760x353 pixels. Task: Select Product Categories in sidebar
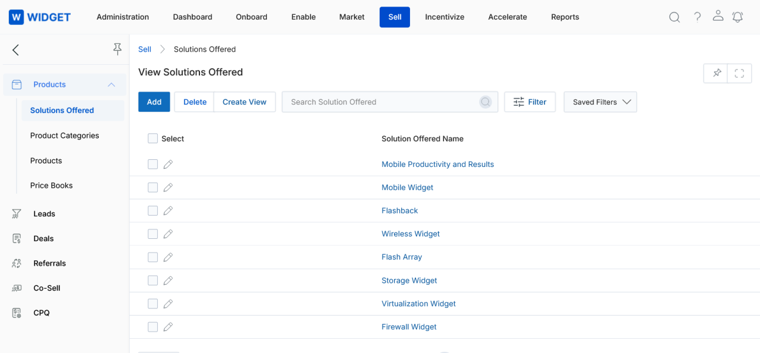[x=65, y=135]
